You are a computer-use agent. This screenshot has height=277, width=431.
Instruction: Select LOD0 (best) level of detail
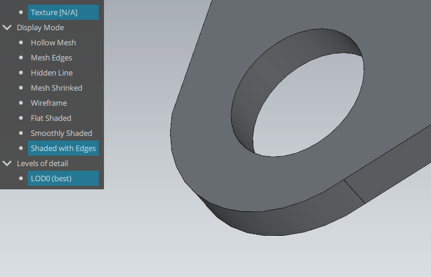(63, 179)
